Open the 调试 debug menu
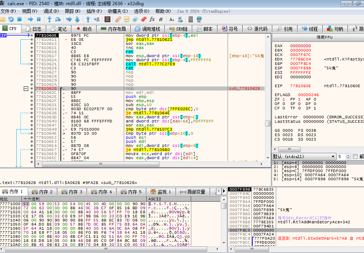Viewport: 364px width, 253px height. 51,11
